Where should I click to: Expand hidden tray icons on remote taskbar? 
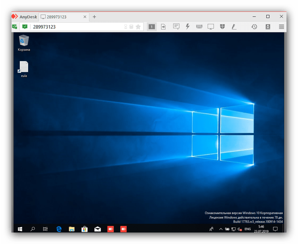[x=221, y=229]
